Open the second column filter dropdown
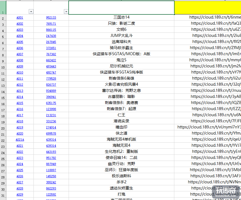 coord(66,12)
